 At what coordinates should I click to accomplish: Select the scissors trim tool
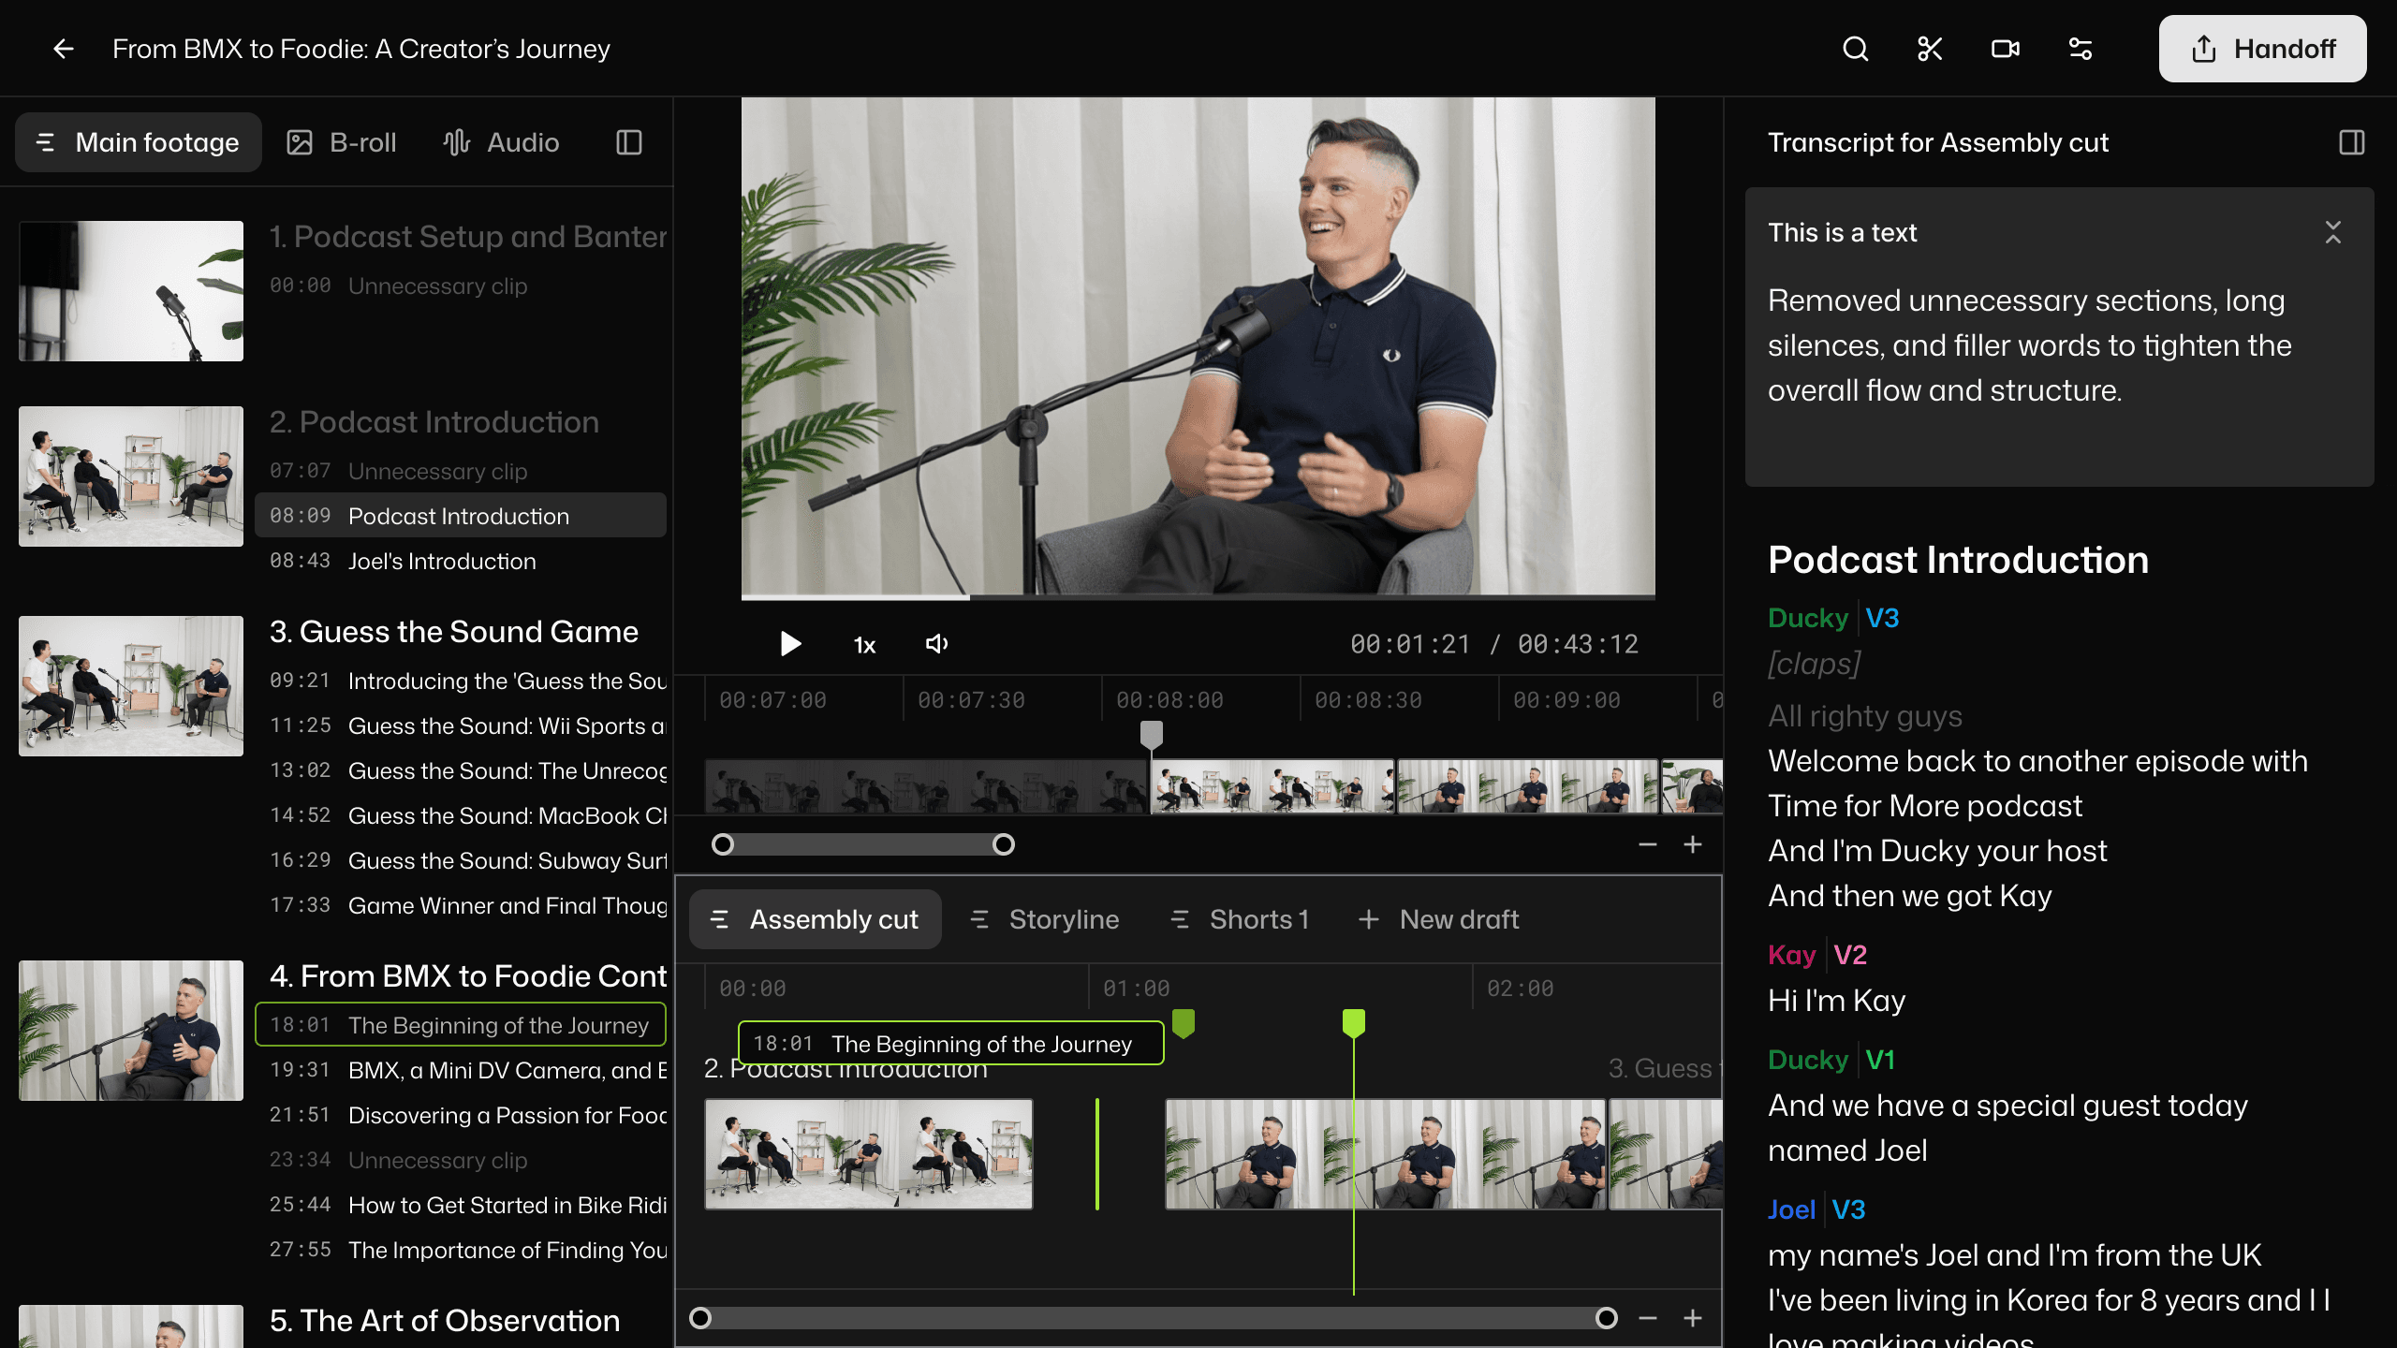point(1929,48)
